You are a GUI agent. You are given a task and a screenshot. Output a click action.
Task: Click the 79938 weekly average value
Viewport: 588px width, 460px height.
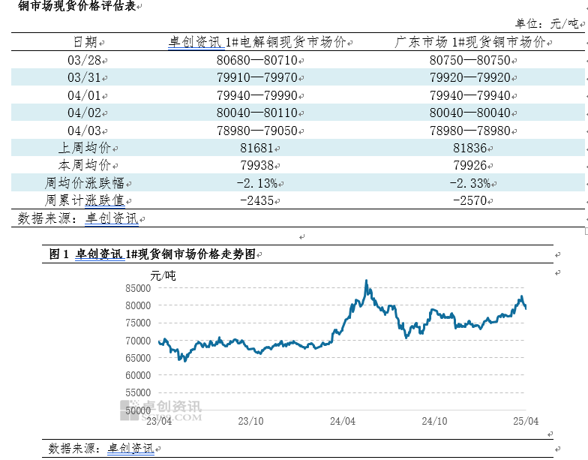point(256,166)
